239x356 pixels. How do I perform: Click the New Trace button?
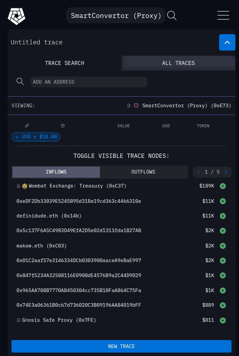click(x=121, y=346)
